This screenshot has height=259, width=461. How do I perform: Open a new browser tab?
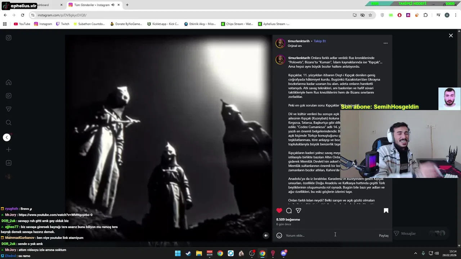click(127, 5)
